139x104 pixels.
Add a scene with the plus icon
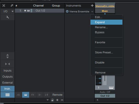click(57, 100)
